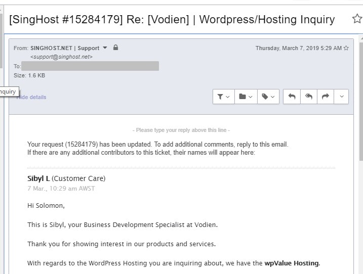Click the Reply arrow icon
Viewport: 363px width, 274px height.
click(292, 97)
